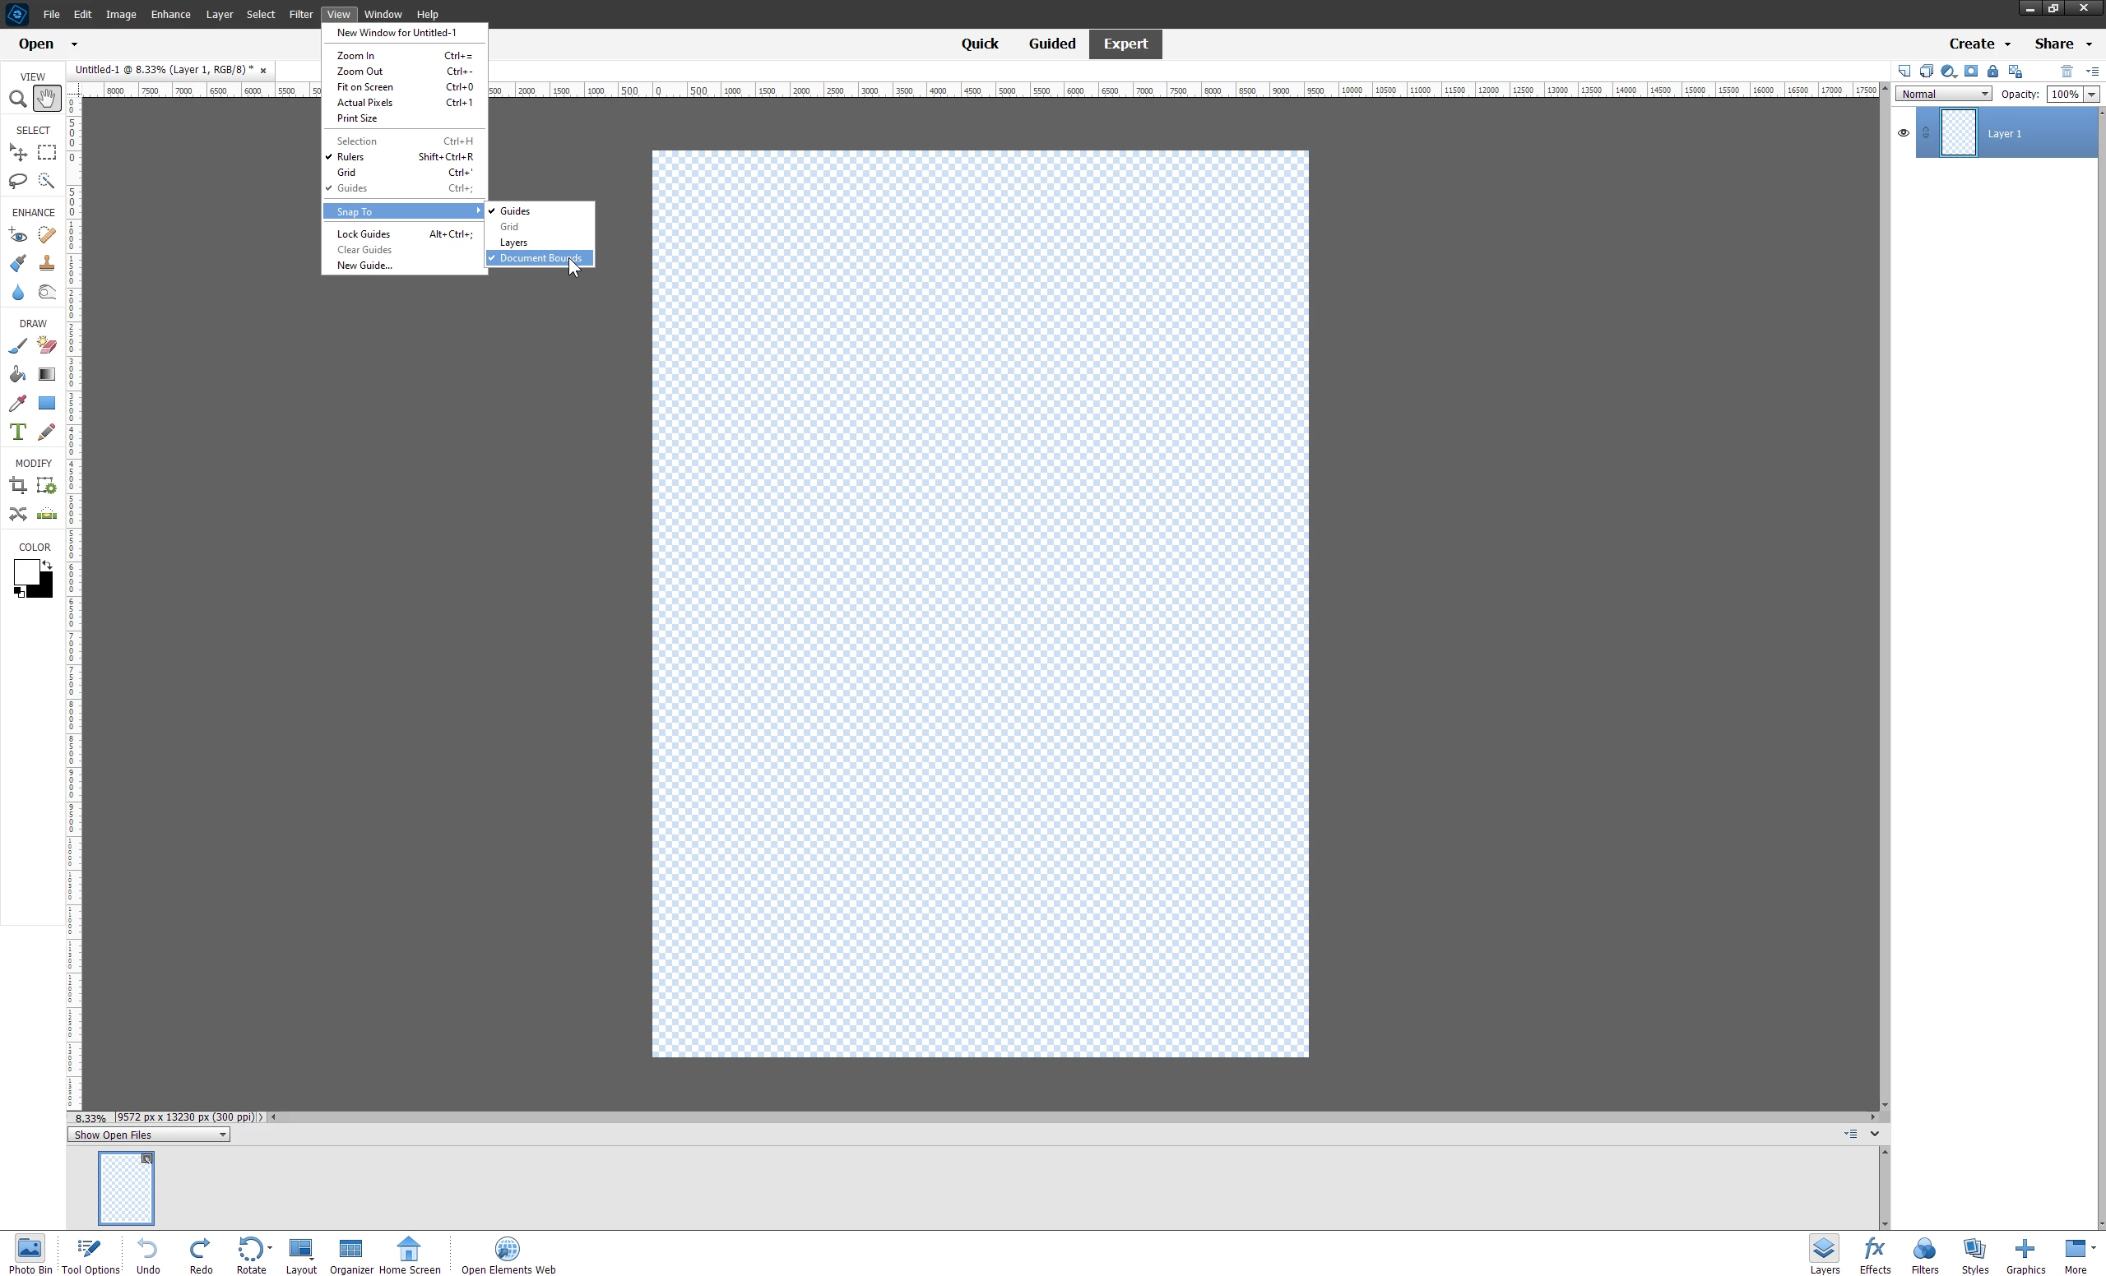Select the Rectangular Marquee tool
The width and height of the screenshot is (2106, 1276).
point(46,153)
